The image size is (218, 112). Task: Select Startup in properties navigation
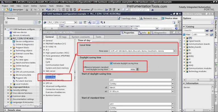(49, 59)
